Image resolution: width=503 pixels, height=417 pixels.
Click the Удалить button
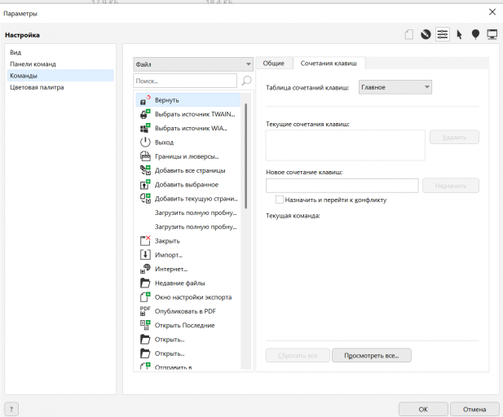454,137
